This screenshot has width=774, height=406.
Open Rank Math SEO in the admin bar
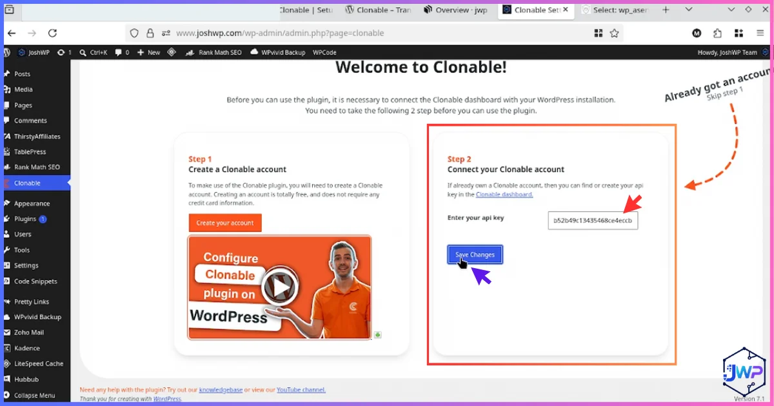click(213, 52)
